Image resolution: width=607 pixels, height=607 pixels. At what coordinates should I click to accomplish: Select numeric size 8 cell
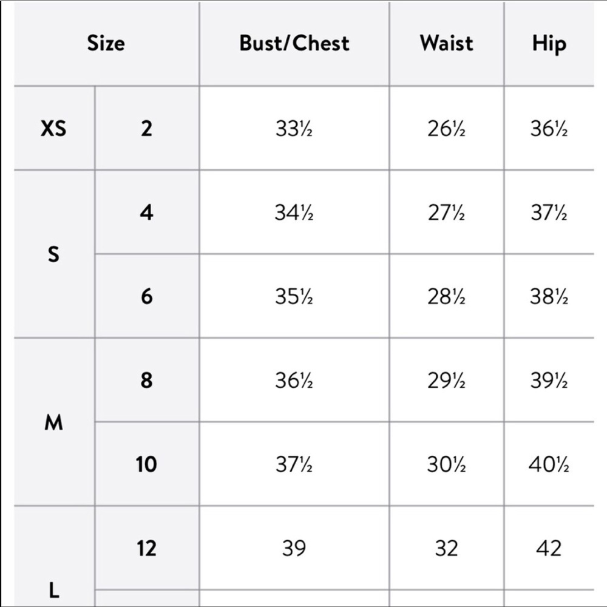pyautogui.click(x=146, y=380)
